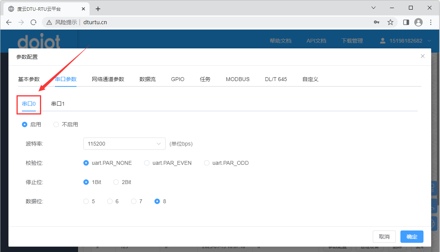Open the browser profile avatar
Screen dimensions: 440x252
click(x=418, y=22)
